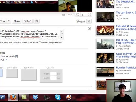Open the green sticky notes taskbar icon
The width and height of the screenshot is (136, 102).
pos(24,97)
